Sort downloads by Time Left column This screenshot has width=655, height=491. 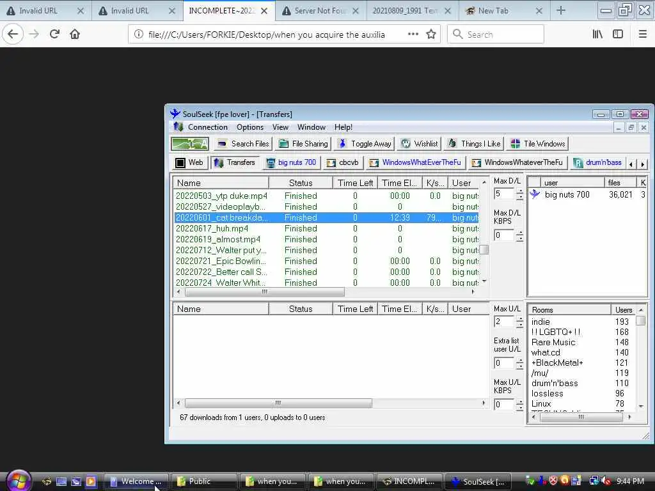(x=355, y=183)
